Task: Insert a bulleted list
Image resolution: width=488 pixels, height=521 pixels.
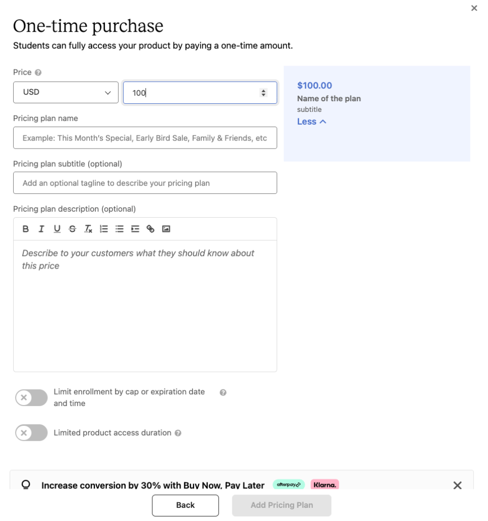Action: [x=119, y=228]
